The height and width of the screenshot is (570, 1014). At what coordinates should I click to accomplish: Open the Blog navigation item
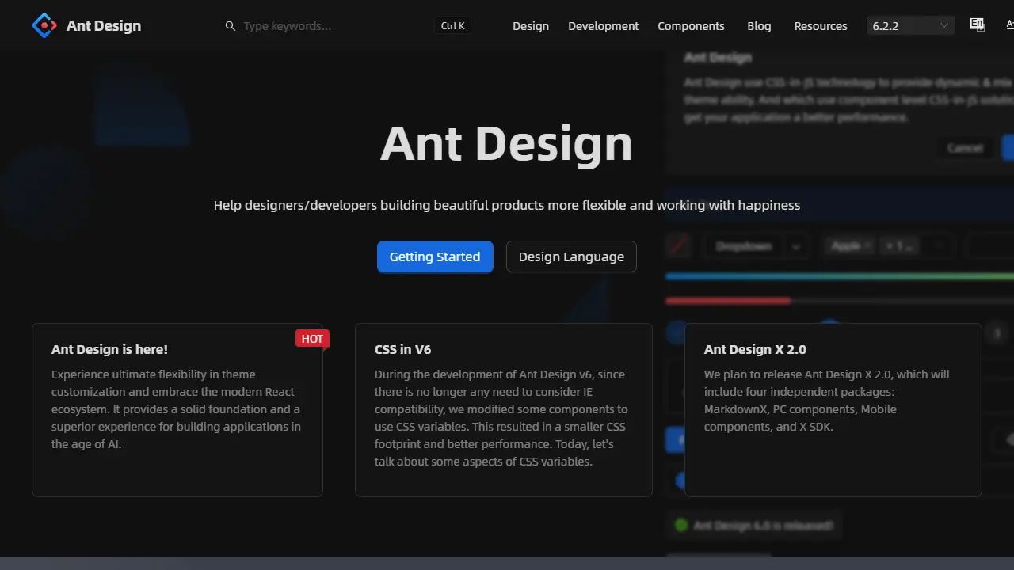pos(759,26)
